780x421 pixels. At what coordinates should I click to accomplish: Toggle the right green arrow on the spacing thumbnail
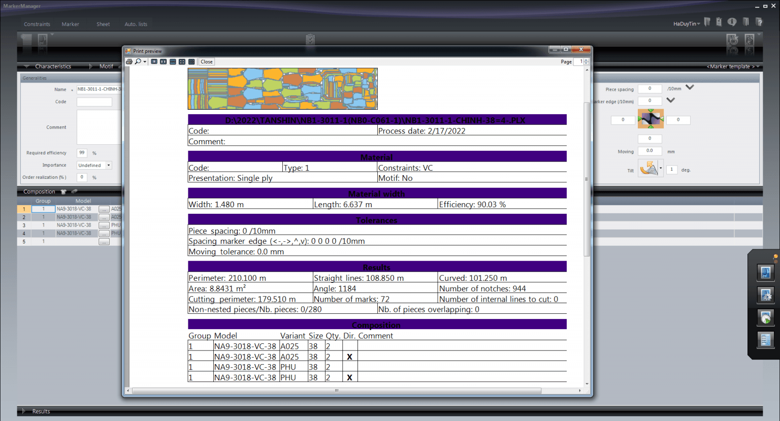coord(662,119)
